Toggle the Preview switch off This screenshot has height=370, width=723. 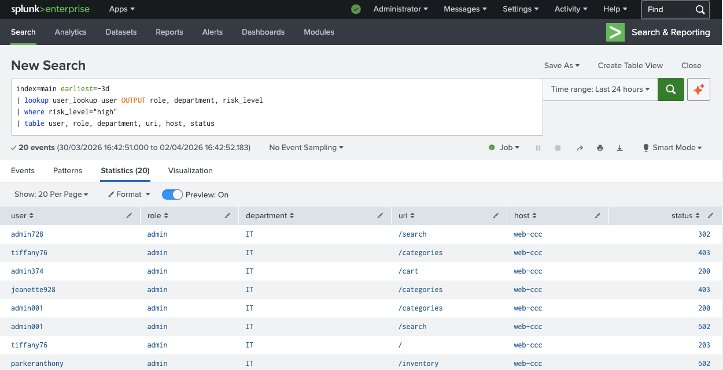coord(172,195)
